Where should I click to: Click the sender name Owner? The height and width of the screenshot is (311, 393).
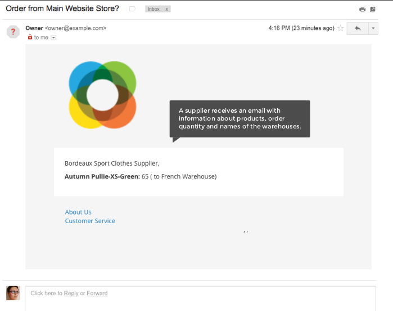pyautogui.click(x=34, y=28)
